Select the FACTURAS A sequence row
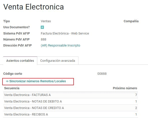The height and width of the screenshot is (118, 148). click(x=71, y=95)
